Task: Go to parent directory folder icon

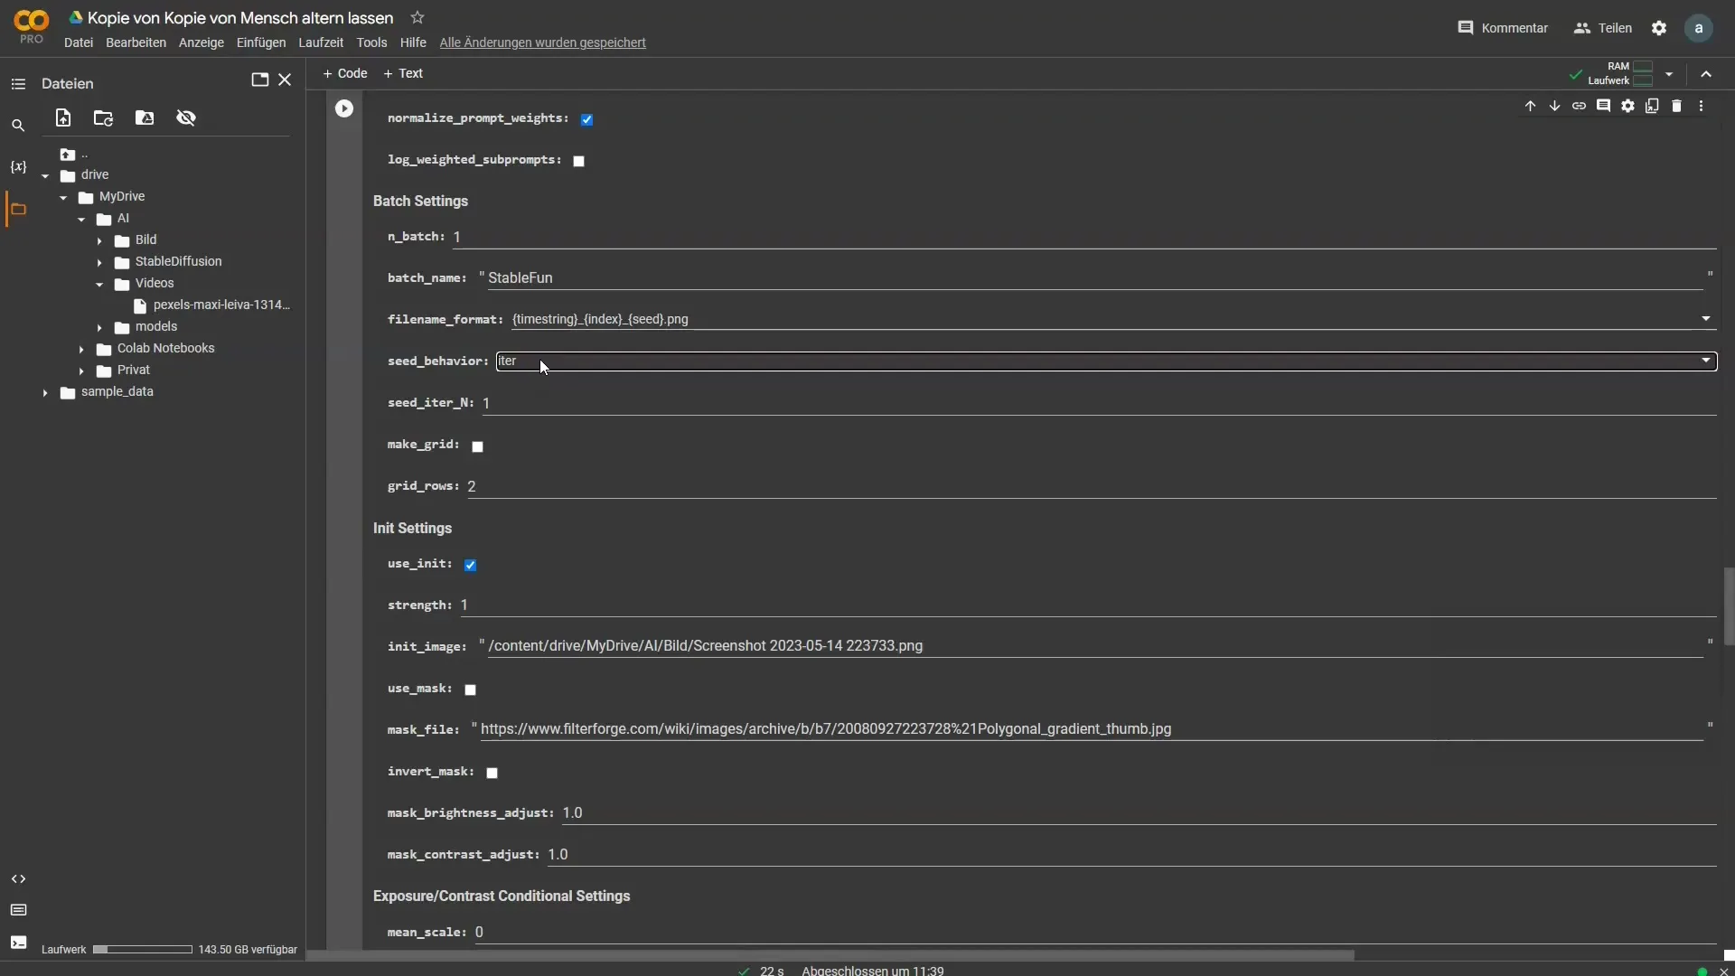Action: (x=68, y=155)
